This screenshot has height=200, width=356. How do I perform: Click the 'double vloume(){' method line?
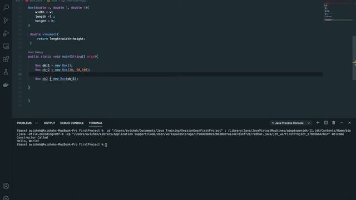(x=44, y=34)
